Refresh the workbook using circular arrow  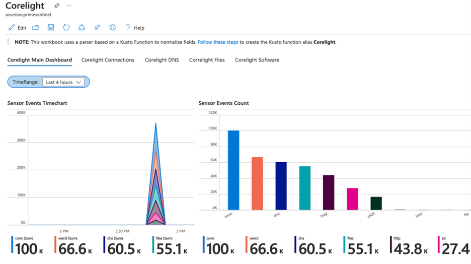tap(66, 28)
